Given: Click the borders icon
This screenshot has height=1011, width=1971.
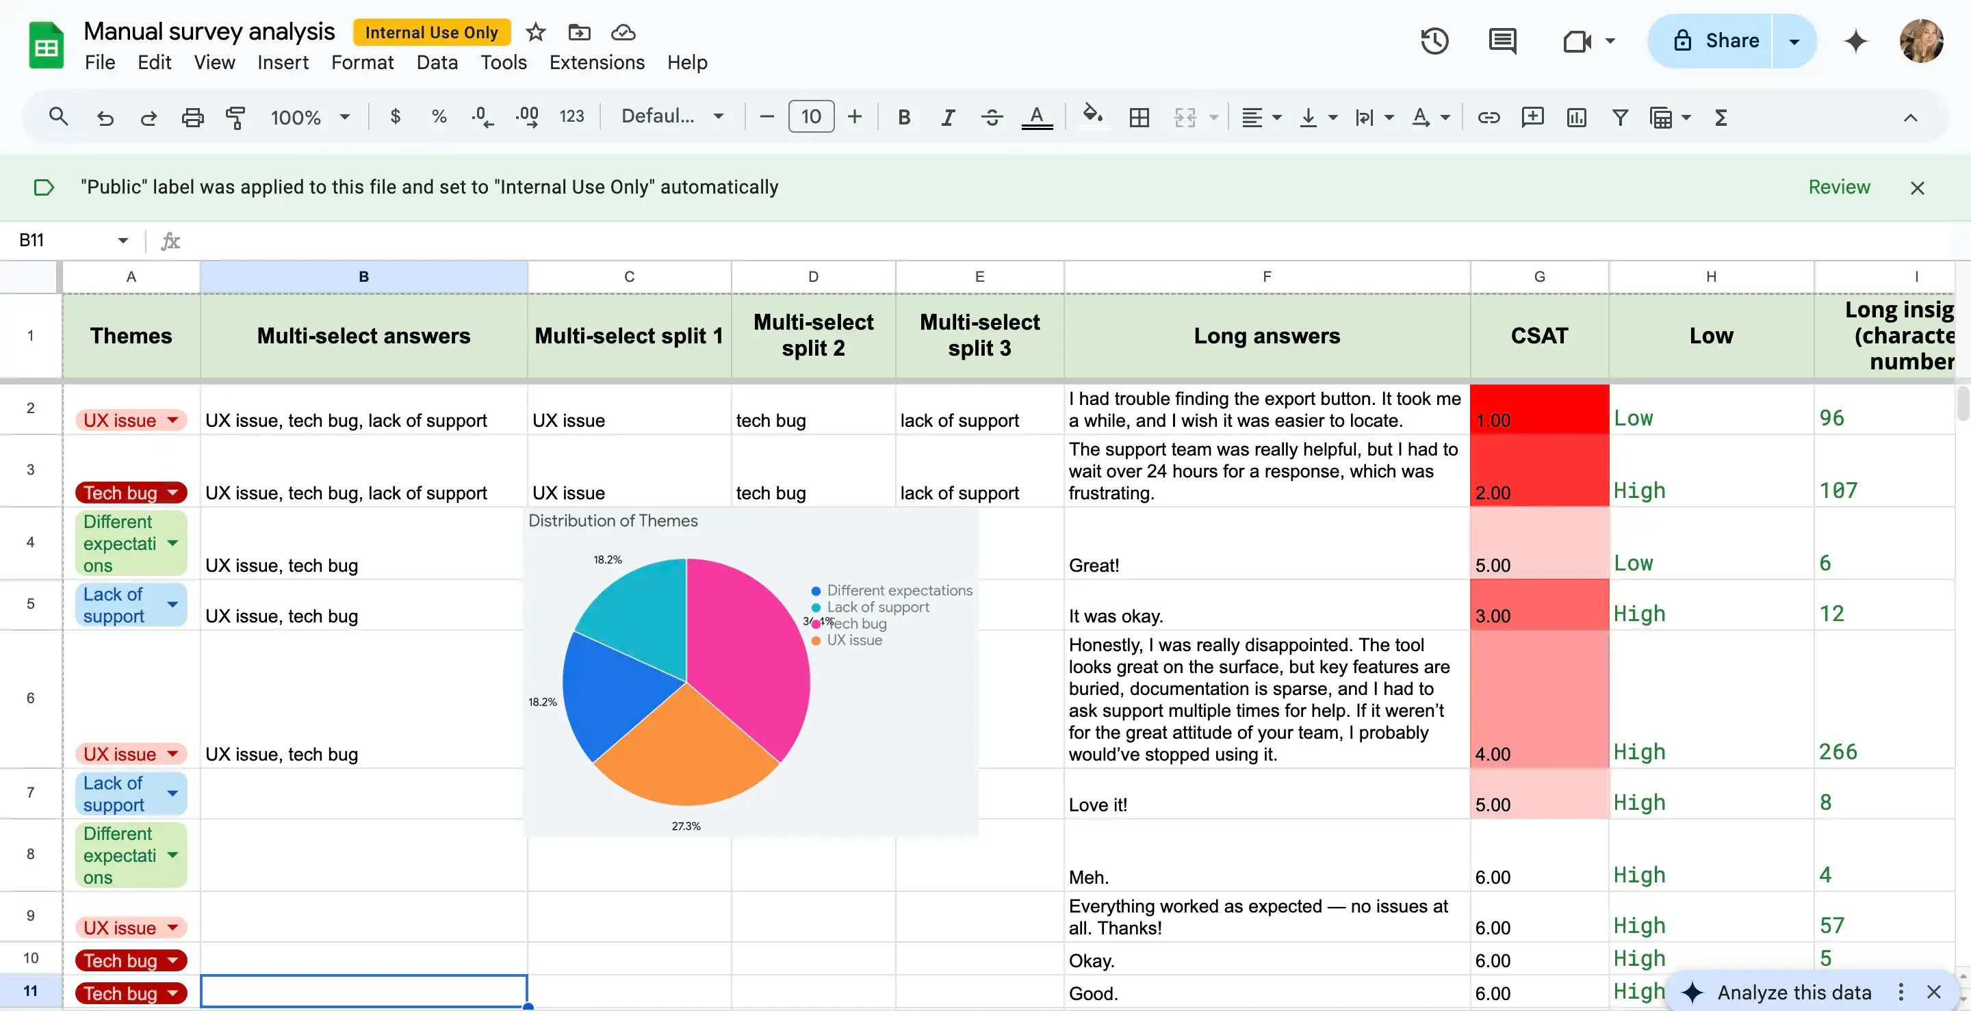Looking at the screenshot, I should tap(1139, 117).
